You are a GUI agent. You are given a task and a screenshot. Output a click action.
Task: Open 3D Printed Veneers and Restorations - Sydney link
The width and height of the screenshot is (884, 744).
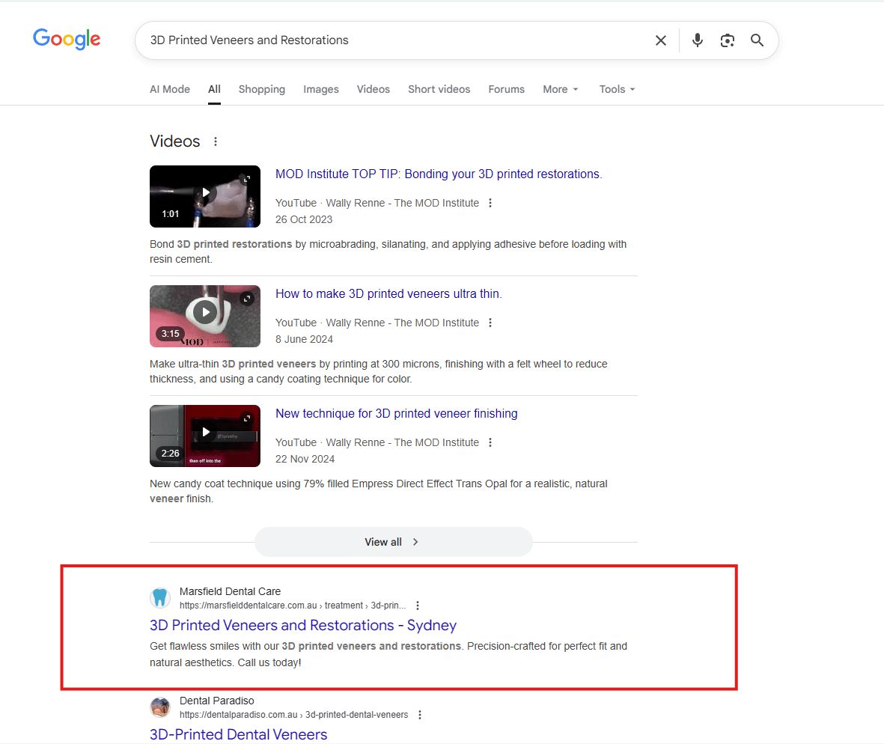[302, 625]
